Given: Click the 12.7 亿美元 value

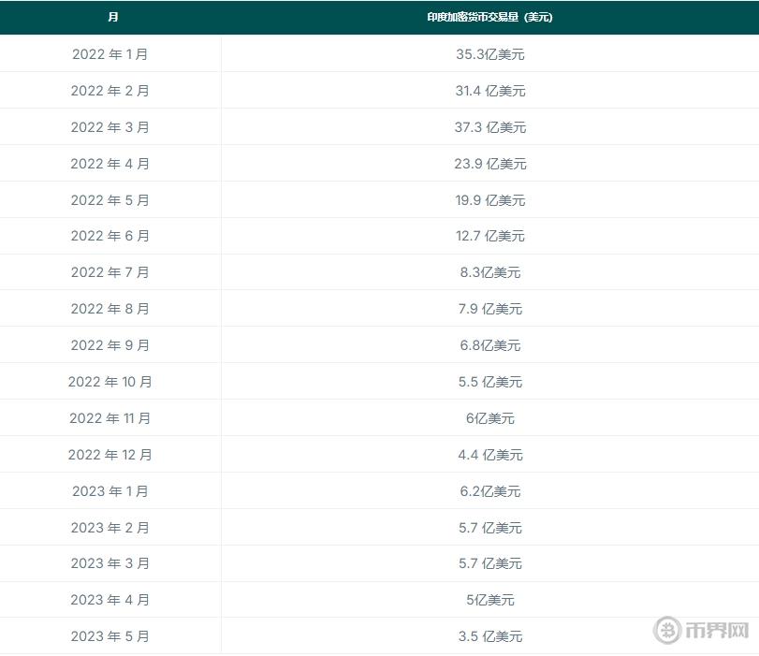Looking at the screenshot, I should click(490, 236).
